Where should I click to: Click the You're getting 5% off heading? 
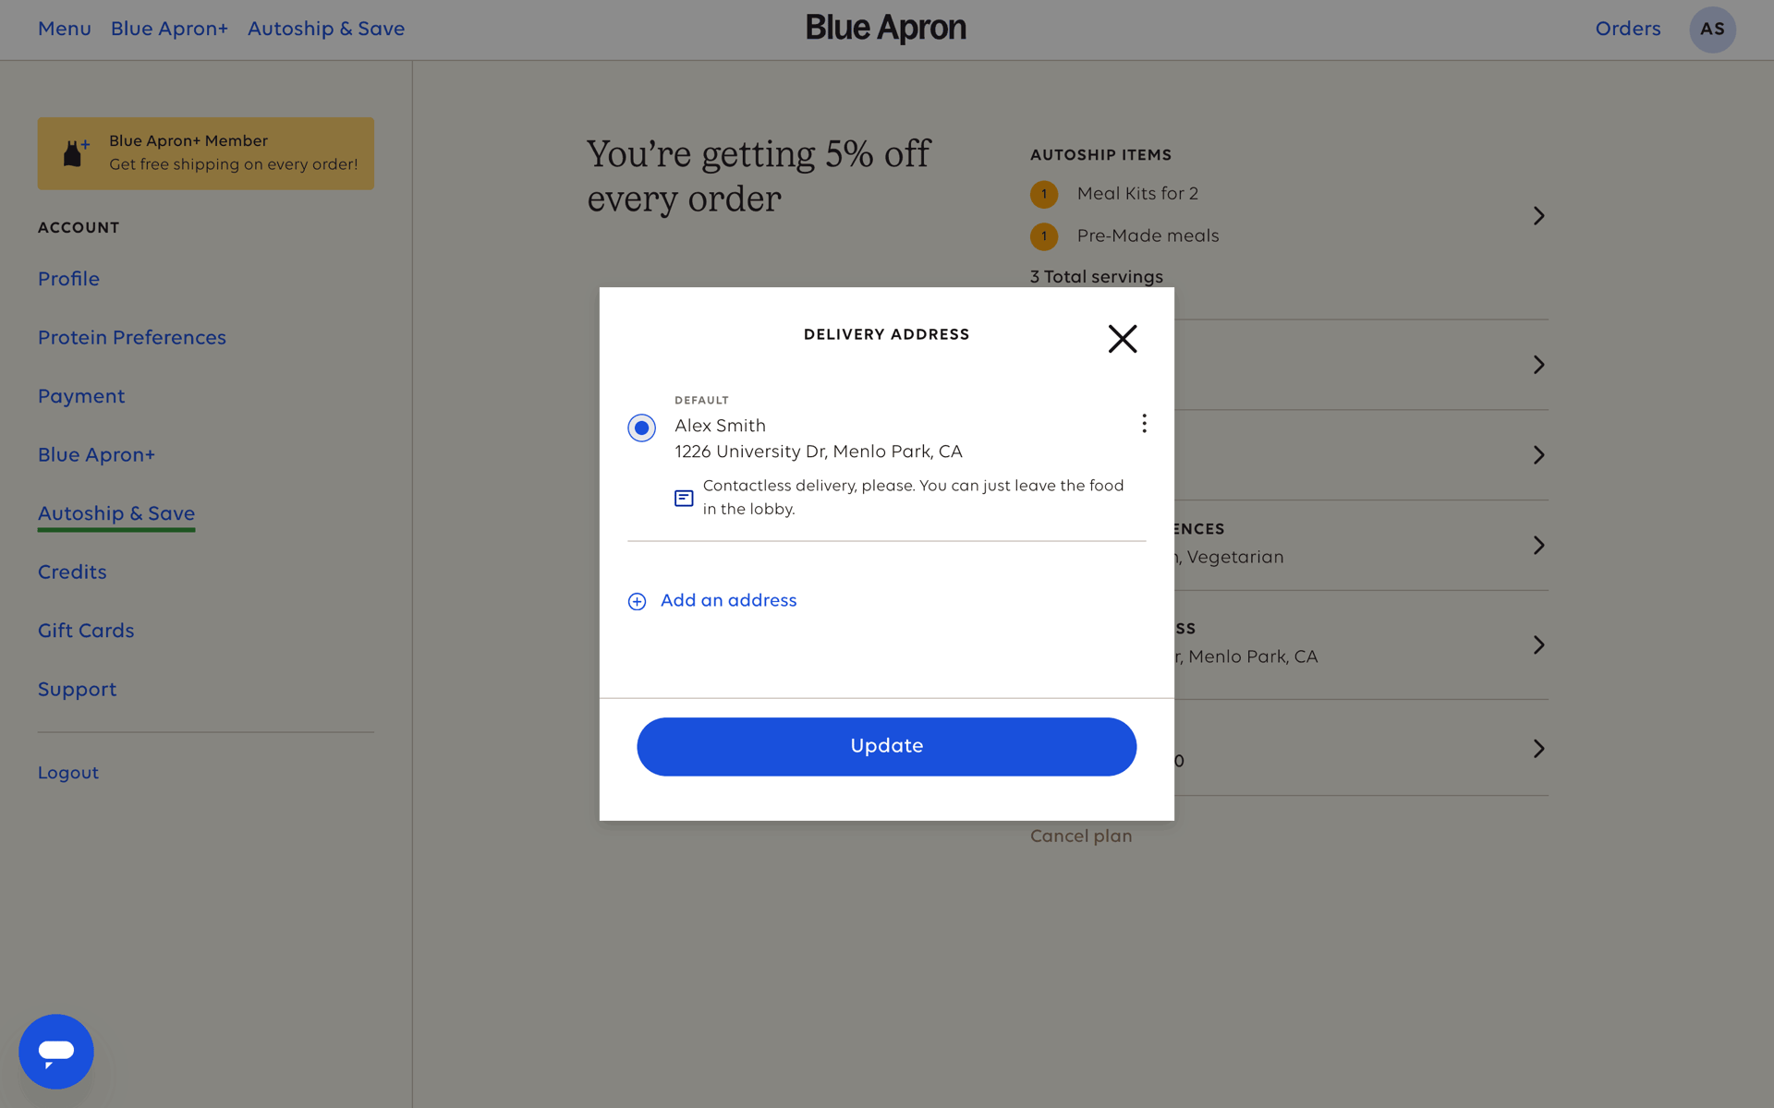click(x=759, y=175)
